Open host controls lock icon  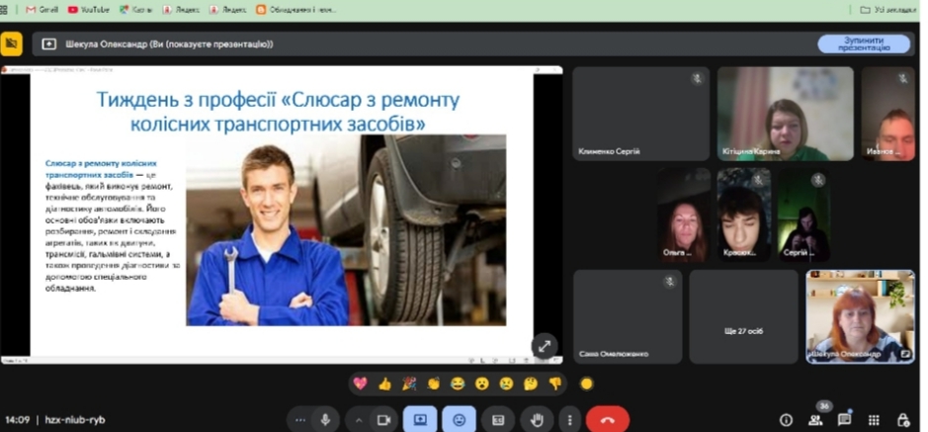902,420
